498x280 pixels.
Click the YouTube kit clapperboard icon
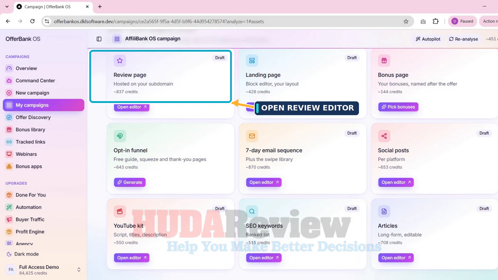[x=120, y=211]
